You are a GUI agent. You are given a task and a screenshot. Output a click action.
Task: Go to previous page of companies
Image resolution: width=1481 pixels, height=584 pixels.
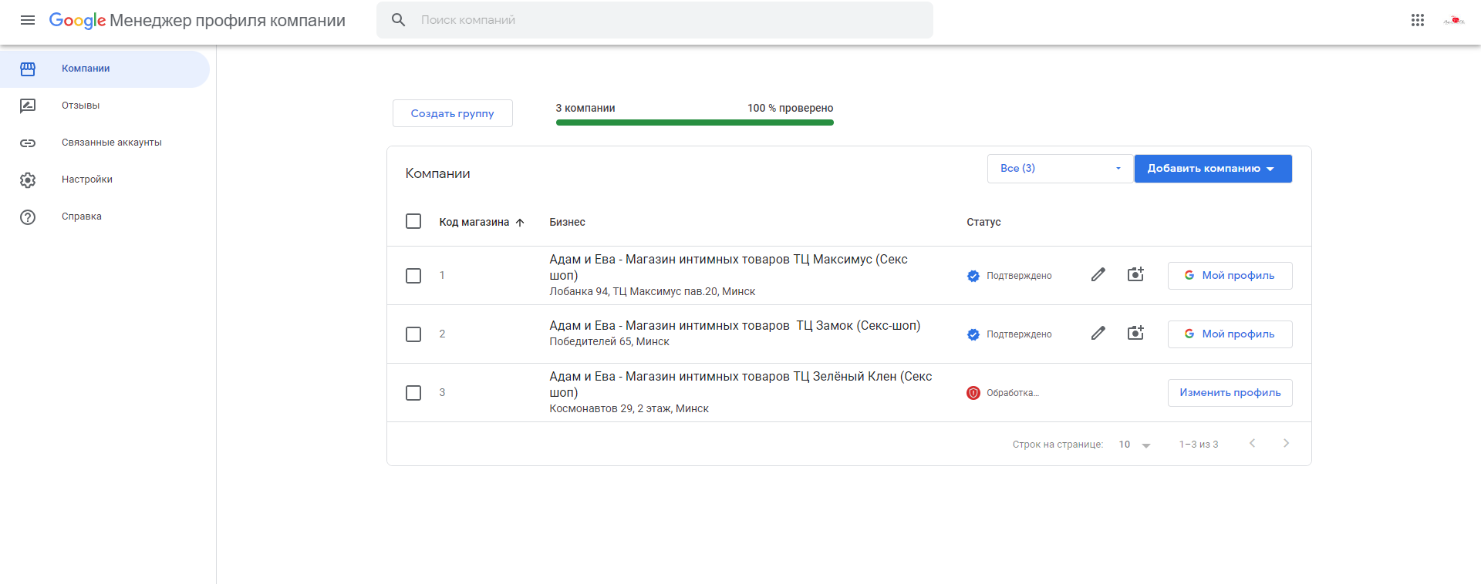(x=1253, y=443)
